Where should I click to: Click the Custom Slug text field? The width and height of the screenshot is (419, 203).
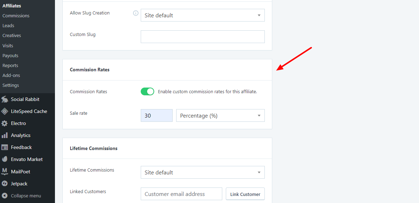[202, 37]
